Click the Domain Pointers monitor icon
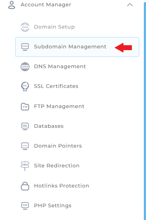This screenshot has height=220, width=146. [25, 146]
